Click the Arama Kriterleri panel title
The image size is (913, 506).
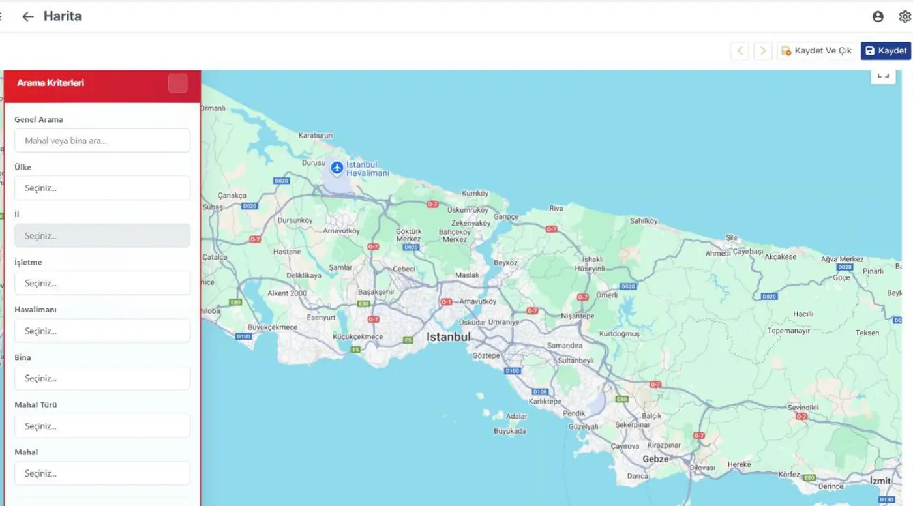tap(50, 83)
